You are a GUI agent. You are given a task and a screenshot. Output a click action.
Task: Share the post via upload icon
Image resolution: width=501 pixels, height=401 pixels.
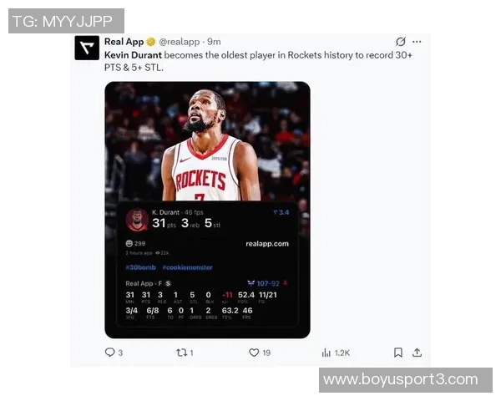[x=417, y=353]
